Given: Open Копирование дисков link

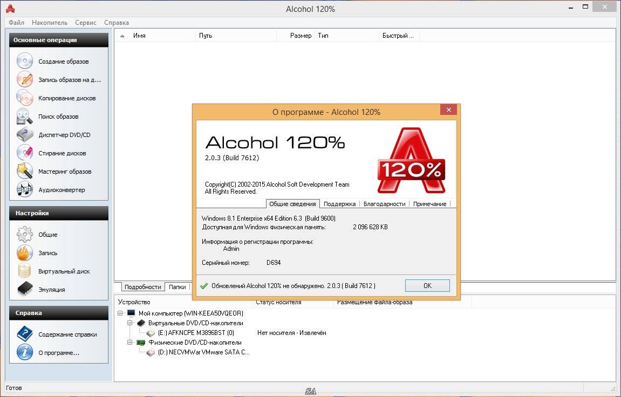Looking at the screenshot, I should tap(67, 98).
